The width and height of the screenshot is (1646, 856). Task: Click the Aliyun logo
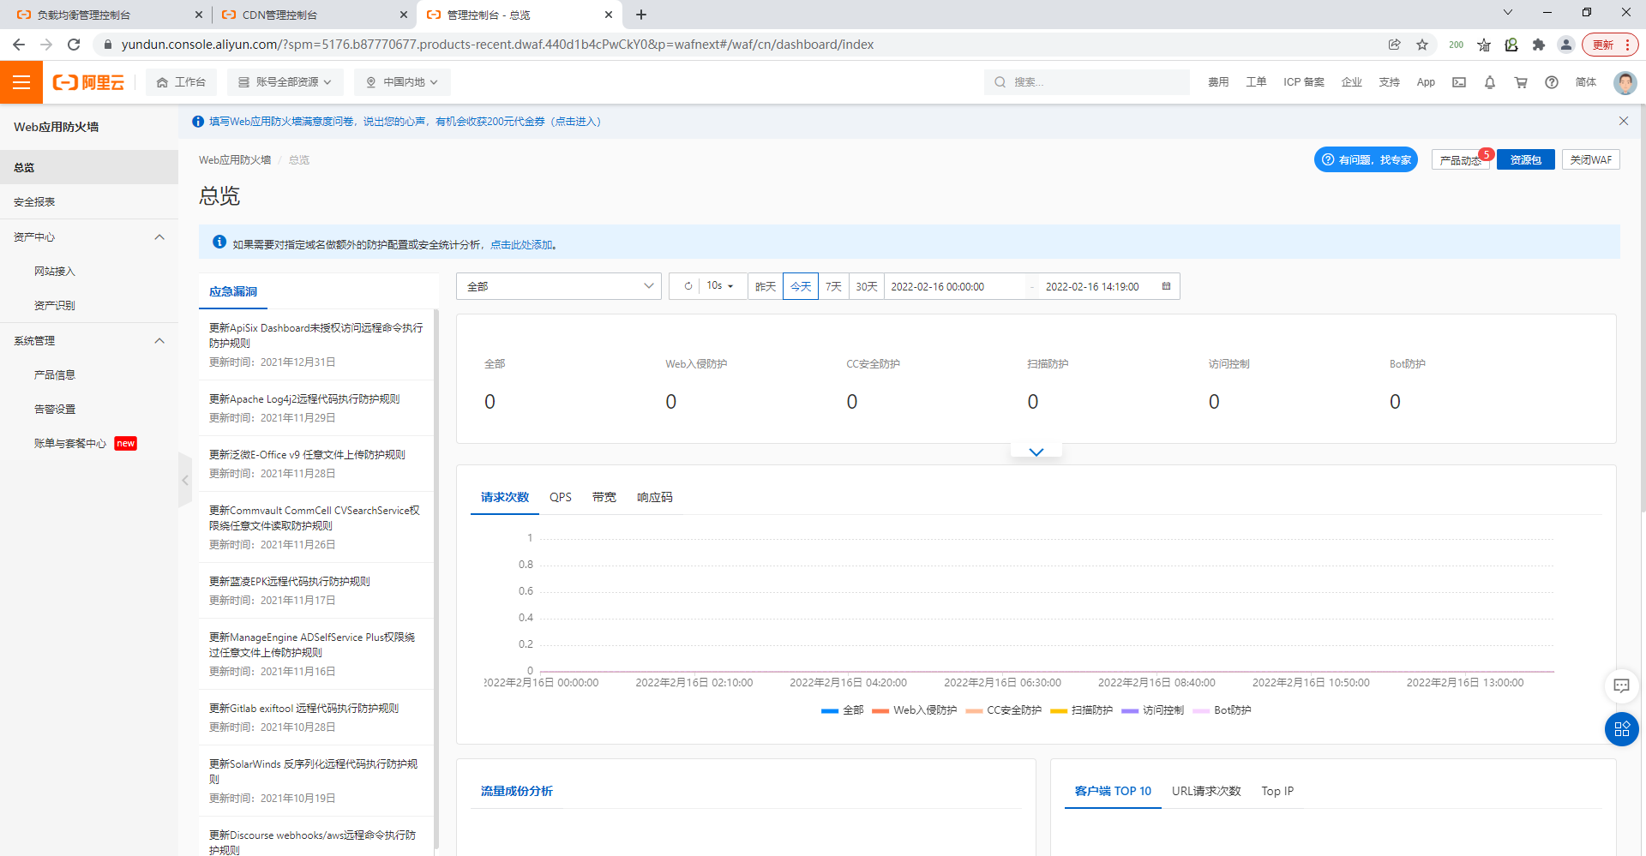click(88, 82)
